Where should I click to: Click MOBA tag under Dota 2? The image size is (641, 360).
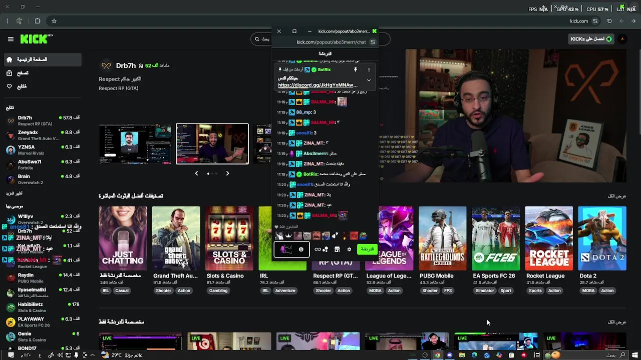coord(588,290)
